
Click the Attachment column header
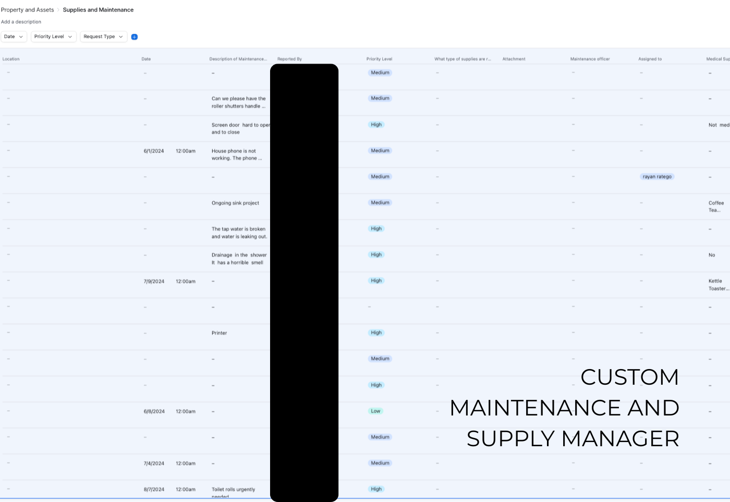[x=514, y=59]
